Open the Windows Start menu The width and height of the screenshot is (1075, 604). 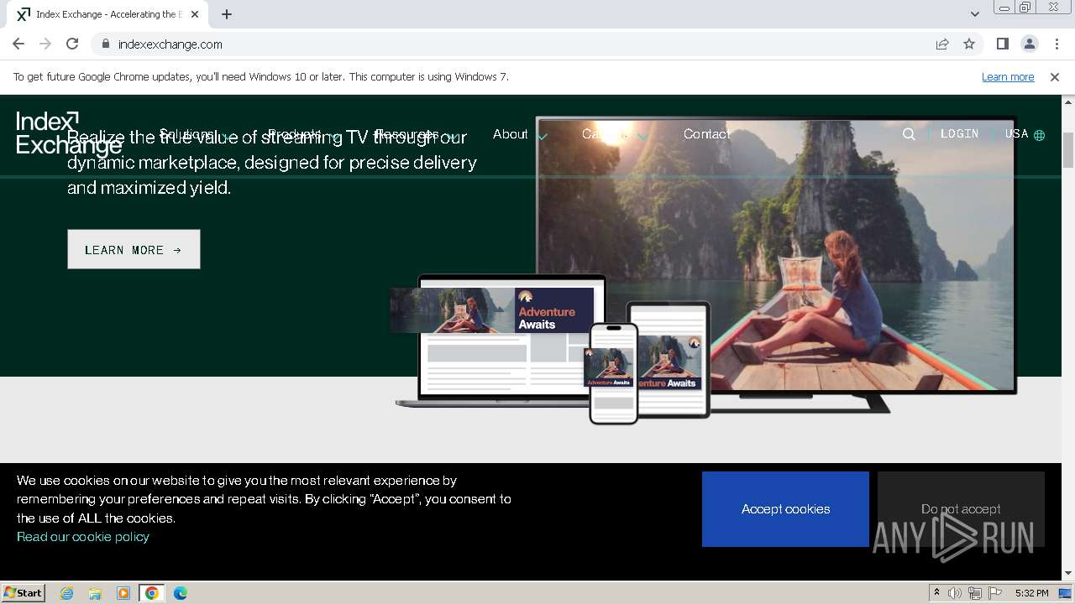(24, 593)
